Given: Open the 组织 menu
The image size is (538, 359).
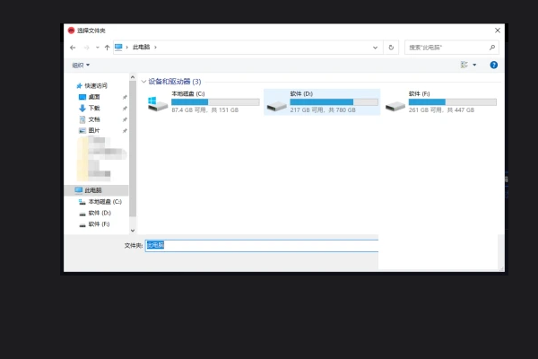Looking at the screenshot, I should [x=81, y=65].
